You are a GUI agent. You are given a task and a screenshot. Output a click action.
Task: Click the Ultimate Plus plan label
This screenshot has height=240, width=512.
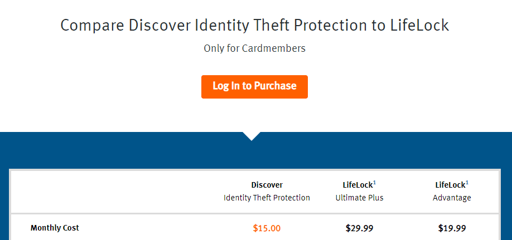click(360, 198)
